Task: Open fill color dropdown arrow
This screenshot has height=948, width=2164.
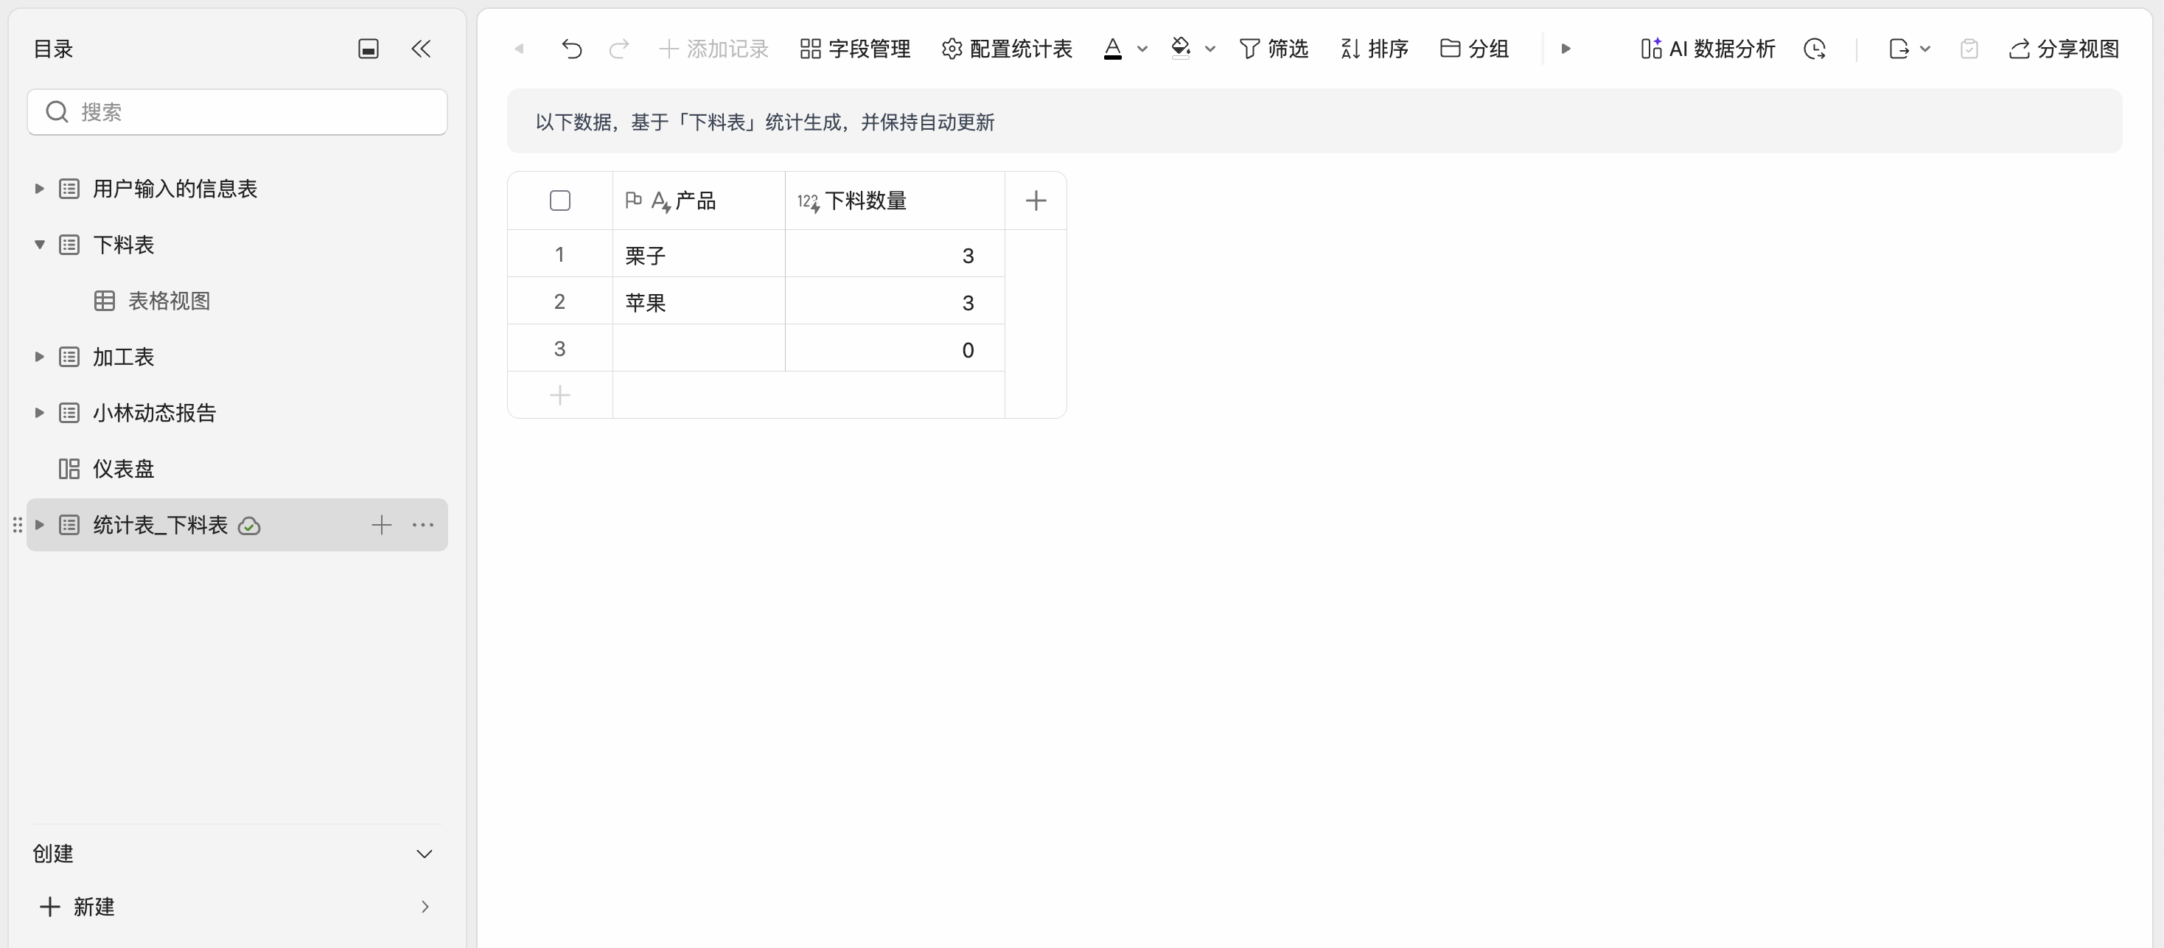Action: point(1210,49)
